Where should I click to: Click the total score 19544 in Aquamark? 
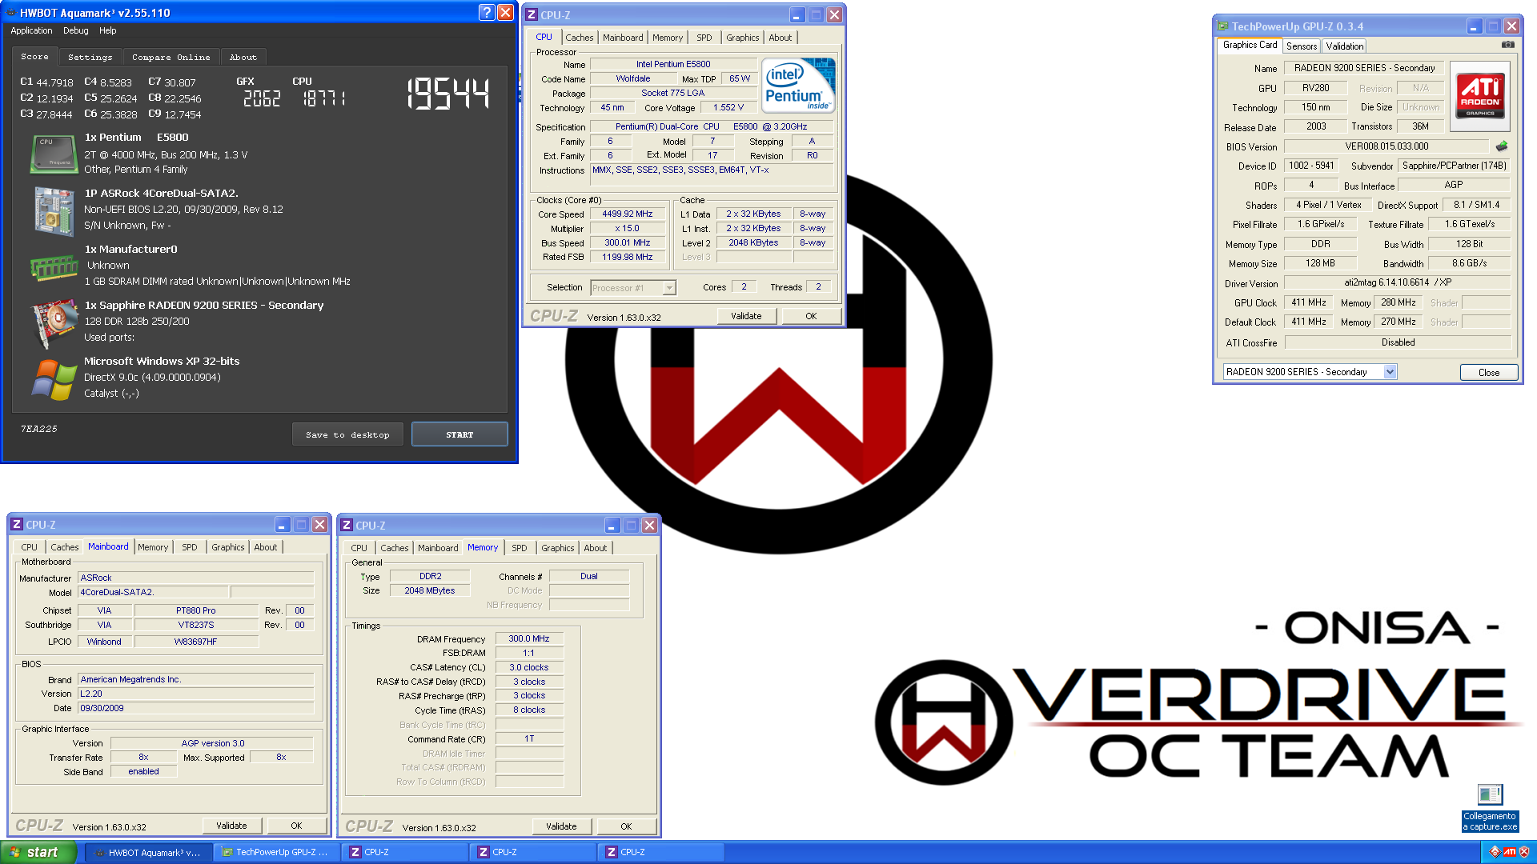447,94
